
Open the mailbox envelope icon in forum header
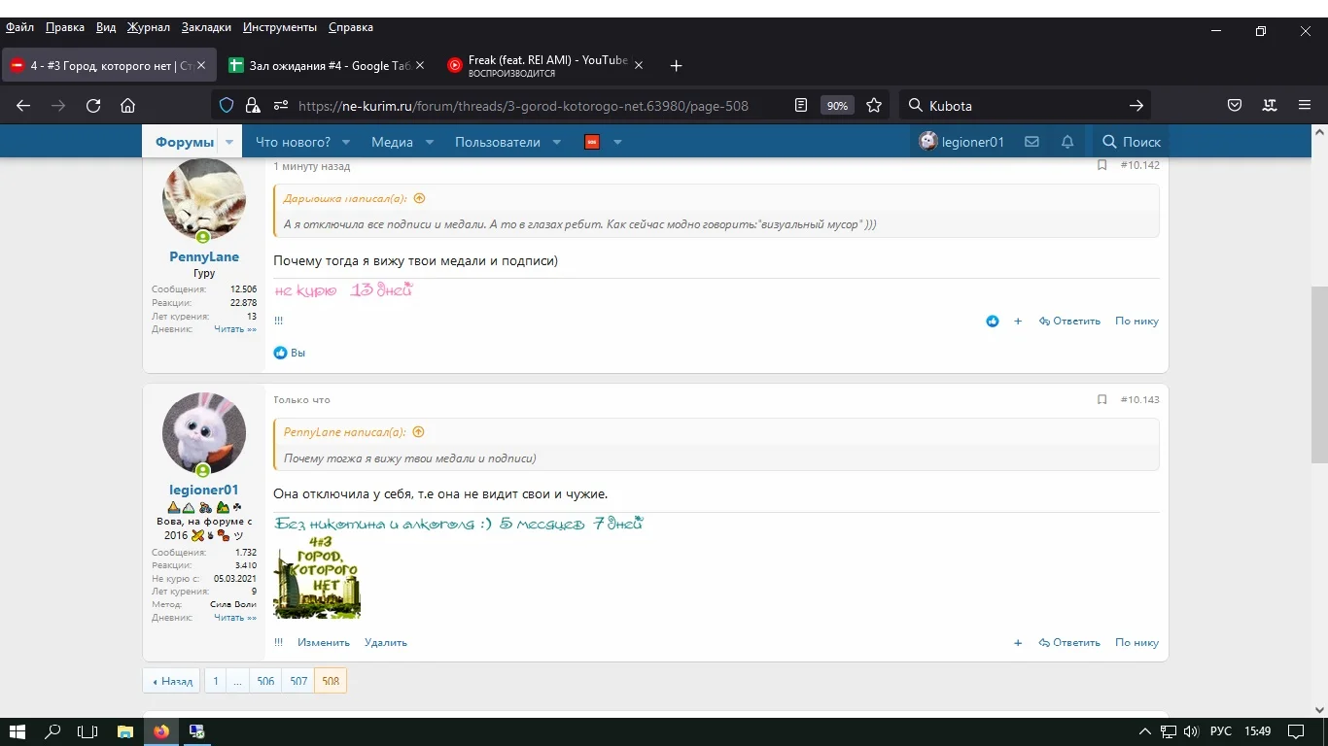(x=1031, y=141)
